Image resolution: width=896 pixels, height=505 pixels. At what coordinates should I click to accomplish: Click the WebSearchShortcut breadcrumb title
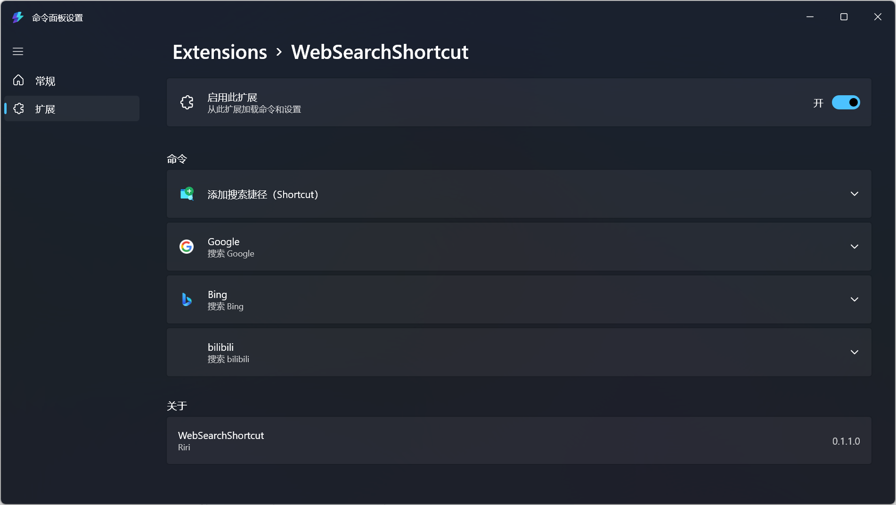pos(380,52)
